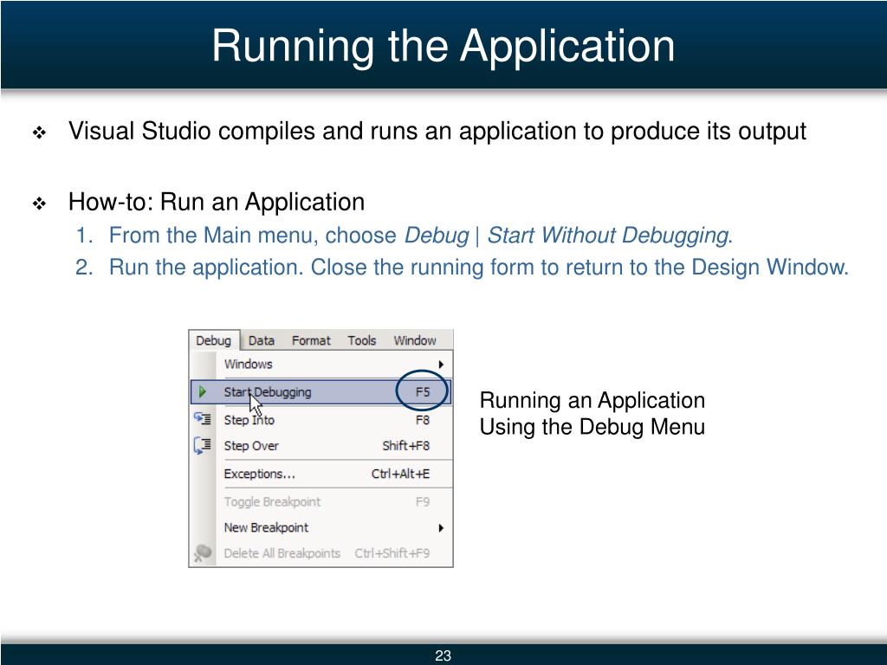
Task: Click the Step Over icon
Action: tap(203, 445)
